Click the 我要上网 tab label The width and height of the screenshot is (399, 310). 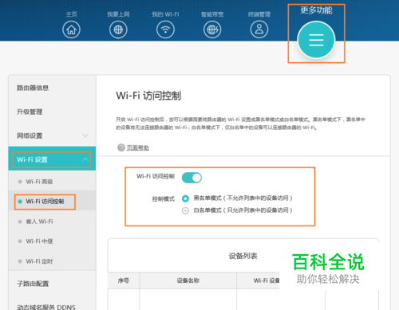point(118,14)
